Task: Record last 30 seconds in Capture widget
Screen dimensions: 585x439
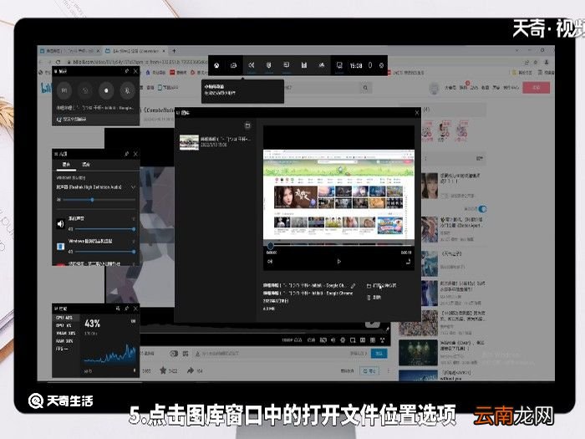Action: (85, 90)
